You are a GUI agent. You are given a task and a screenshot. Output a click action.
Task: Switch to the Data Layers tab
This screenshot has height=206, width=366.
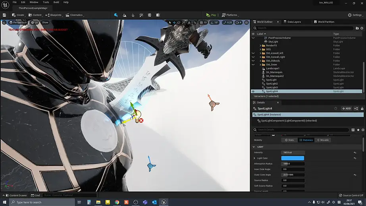coord(294,22)
